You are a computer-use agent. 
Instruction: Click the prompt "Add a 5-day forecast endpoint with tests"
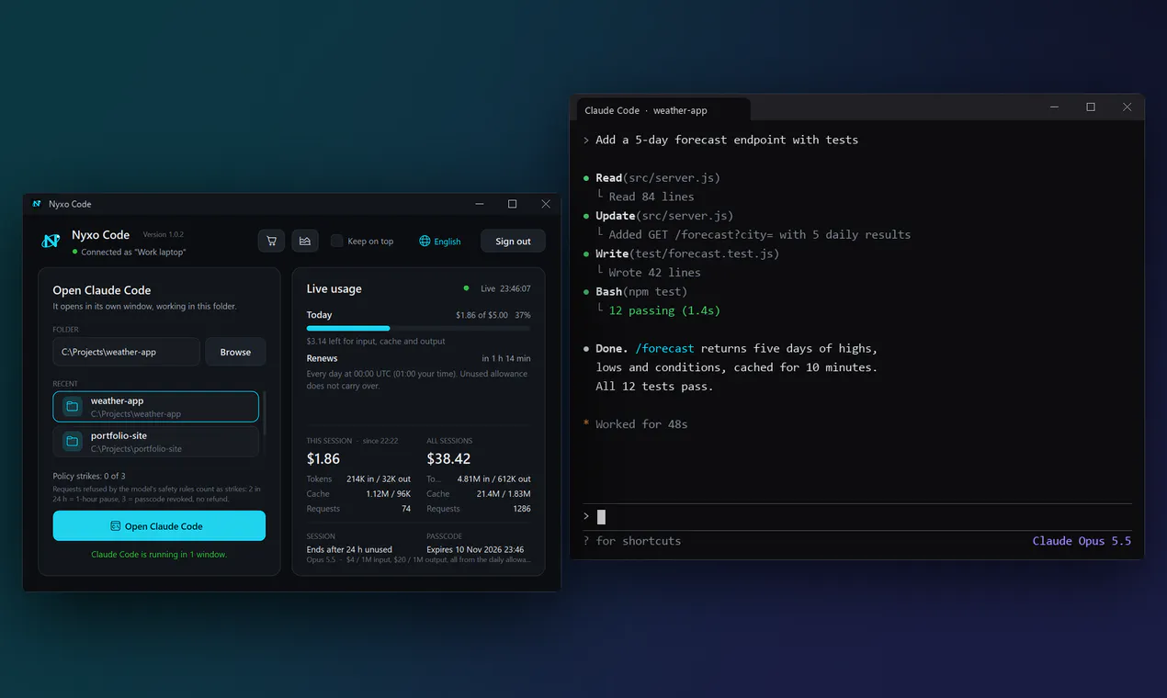pyautogui.click(x=727, y=140)
